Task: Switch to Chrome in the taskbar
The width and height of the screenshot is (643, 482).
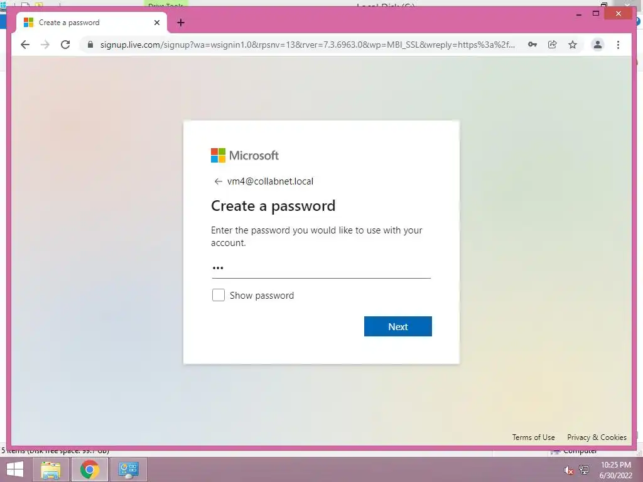Action: tap(89, 469)
